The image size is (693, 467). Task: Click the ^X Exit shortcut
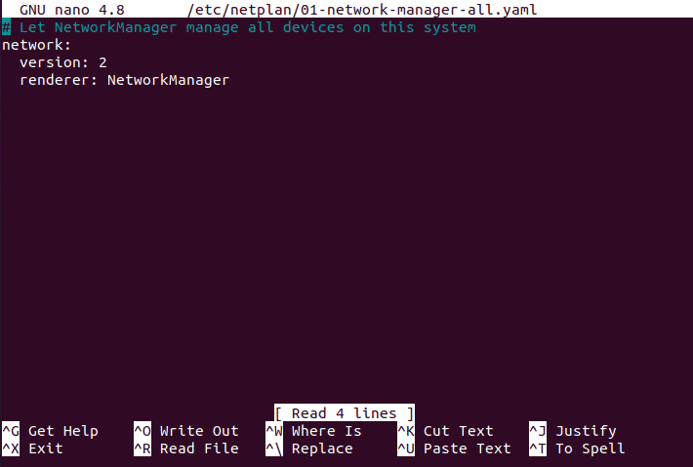coord(33,448)
